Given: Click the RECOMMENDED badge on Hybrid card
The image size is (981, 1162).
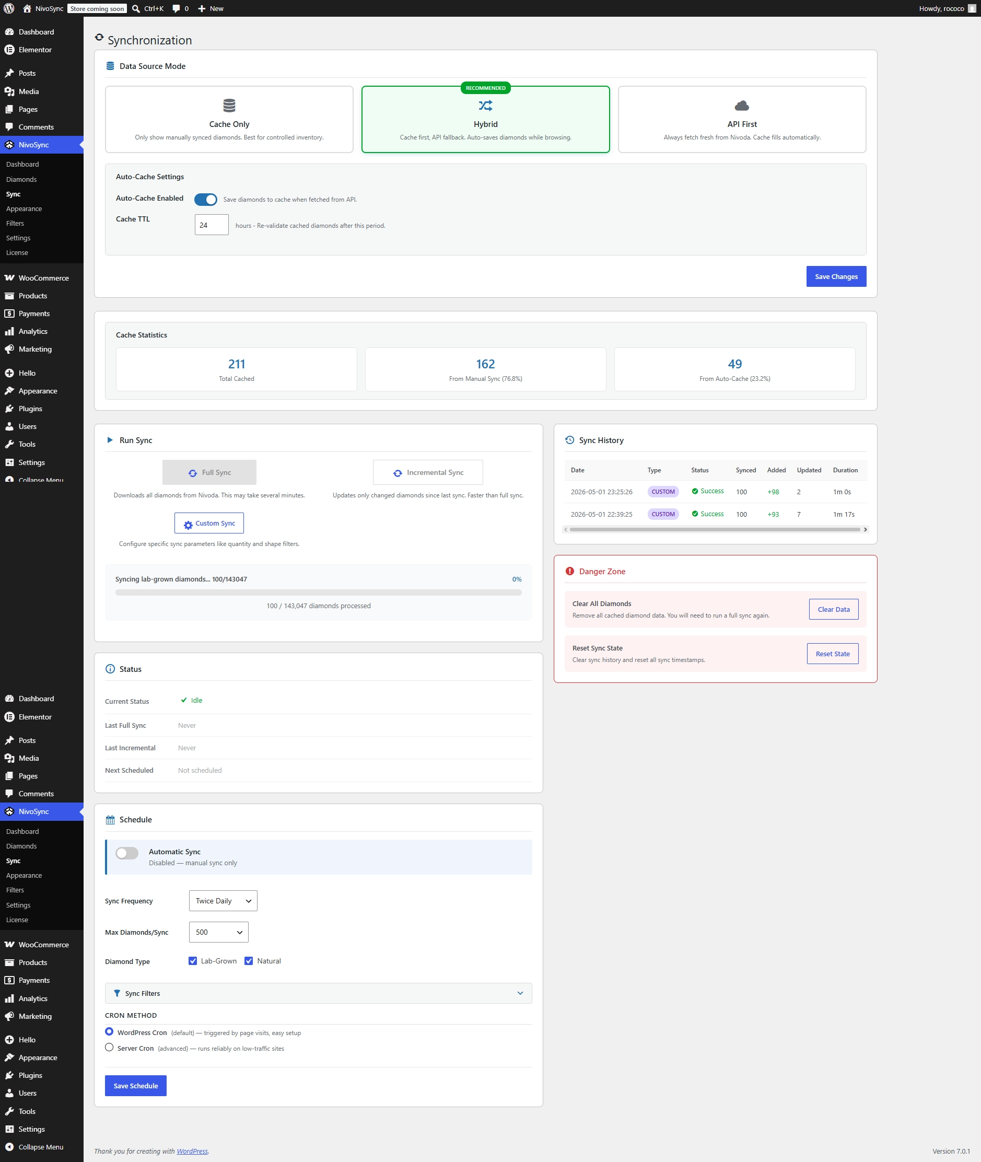Looking at the screenshot, I should [485, 88].
